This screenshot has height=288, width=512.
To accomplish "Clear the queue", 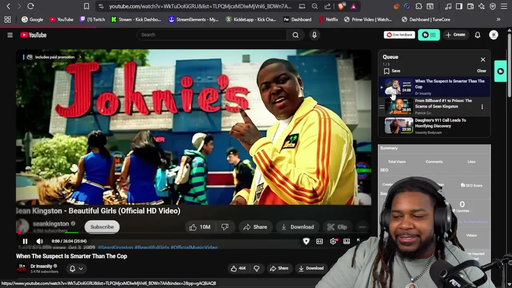I will click(482, 71).
